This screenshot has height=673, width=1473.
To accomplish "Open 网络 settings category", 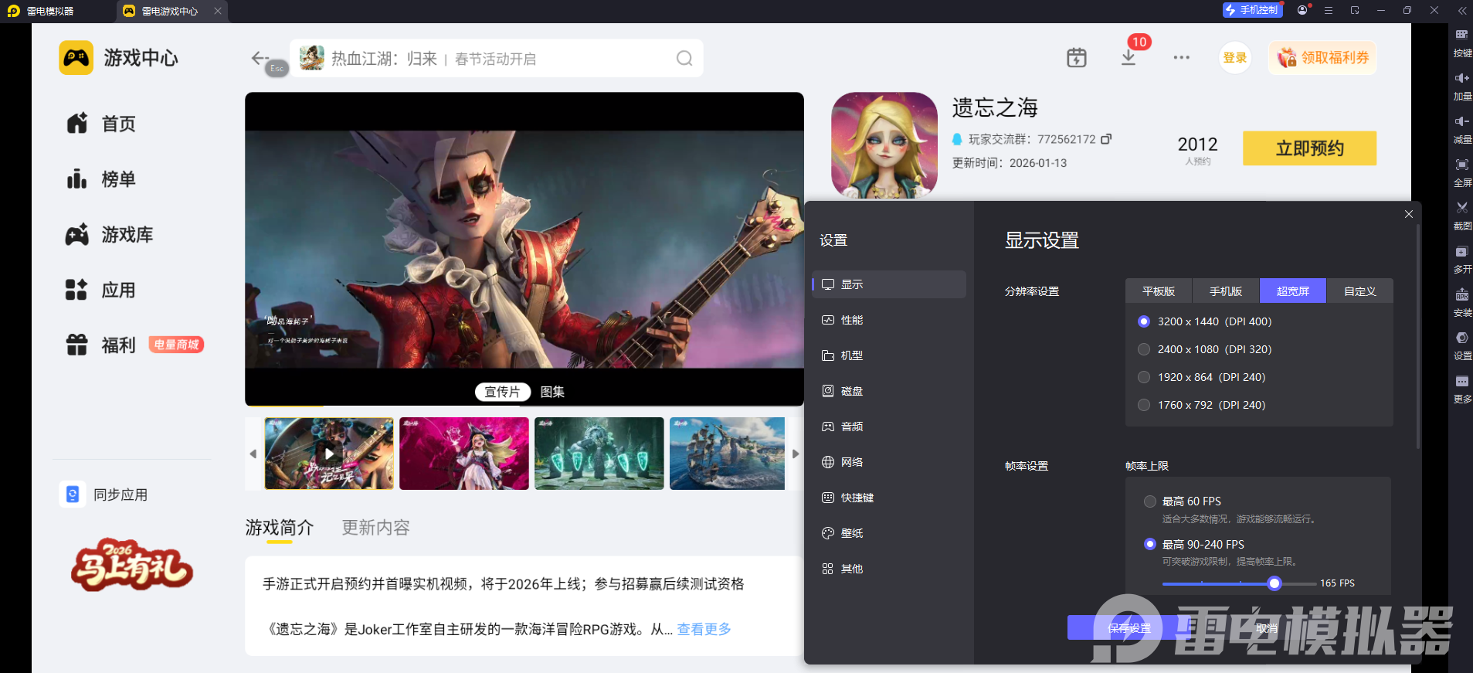I will [x=889, y=462].
